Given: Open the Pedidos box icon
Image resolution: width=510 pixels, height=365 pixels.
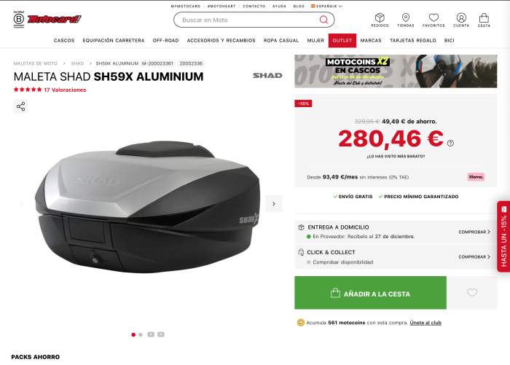Looking at the screenshot, I should click(x=380, y=17).
